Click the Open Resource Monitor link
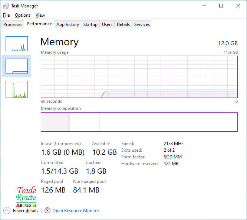The width and height of the screenshot is (247, 220). (x=76, y=211)
